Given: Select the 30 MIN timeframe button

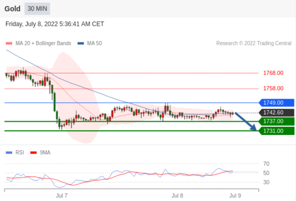Looking at the screenshot, I should 37,9.
